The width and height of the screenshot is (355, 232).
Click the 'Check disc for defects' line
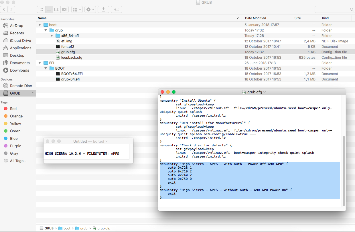click(x=196, y=146)
